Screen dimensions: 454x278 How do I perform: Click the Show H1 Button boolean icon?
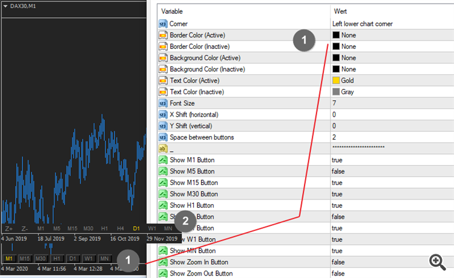click(x=163, y=205)
